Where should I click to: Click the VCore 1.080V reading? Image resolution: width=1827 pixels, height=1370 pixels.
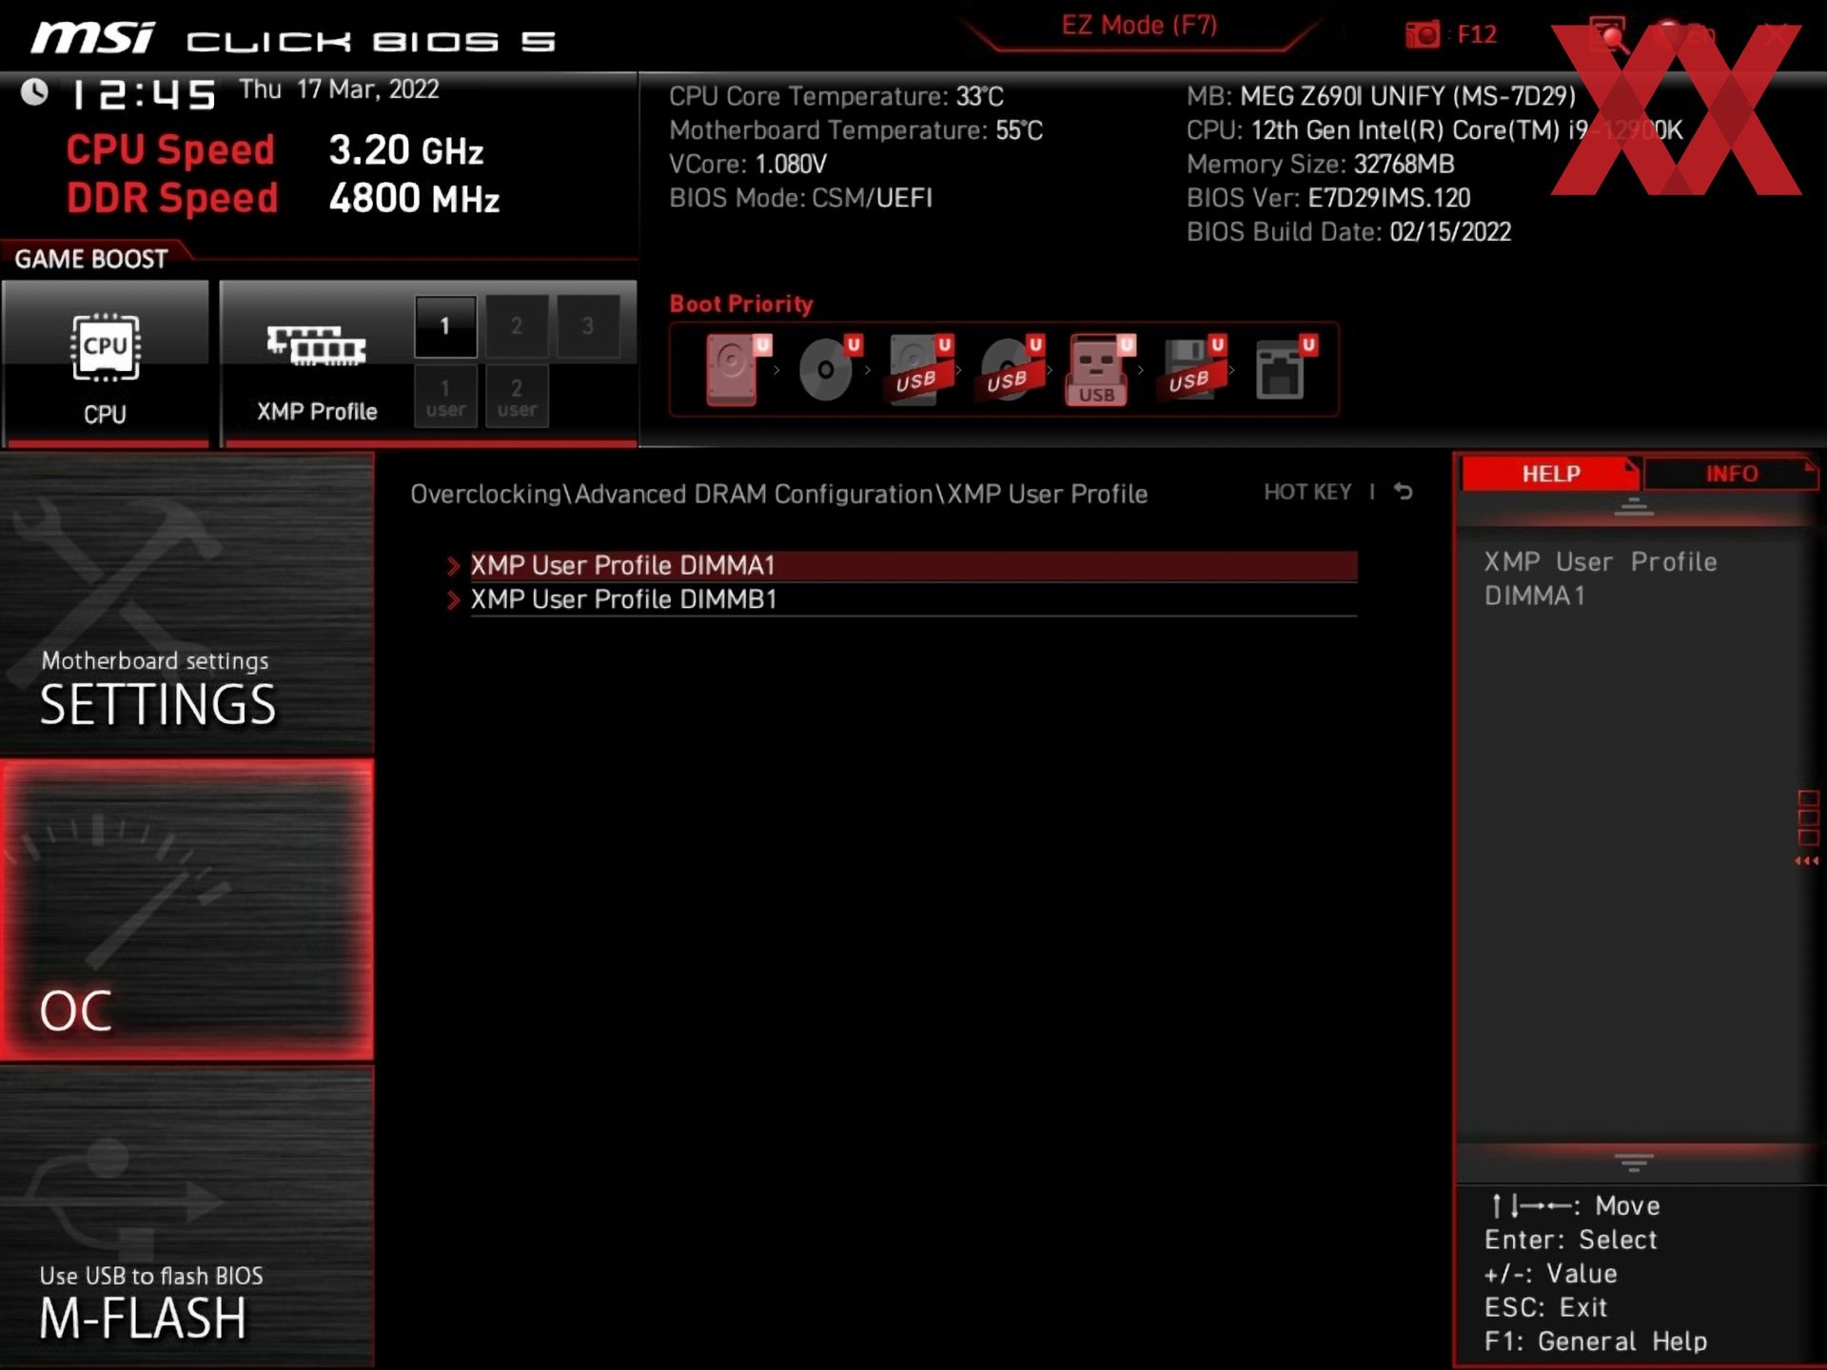pos(748,165)
